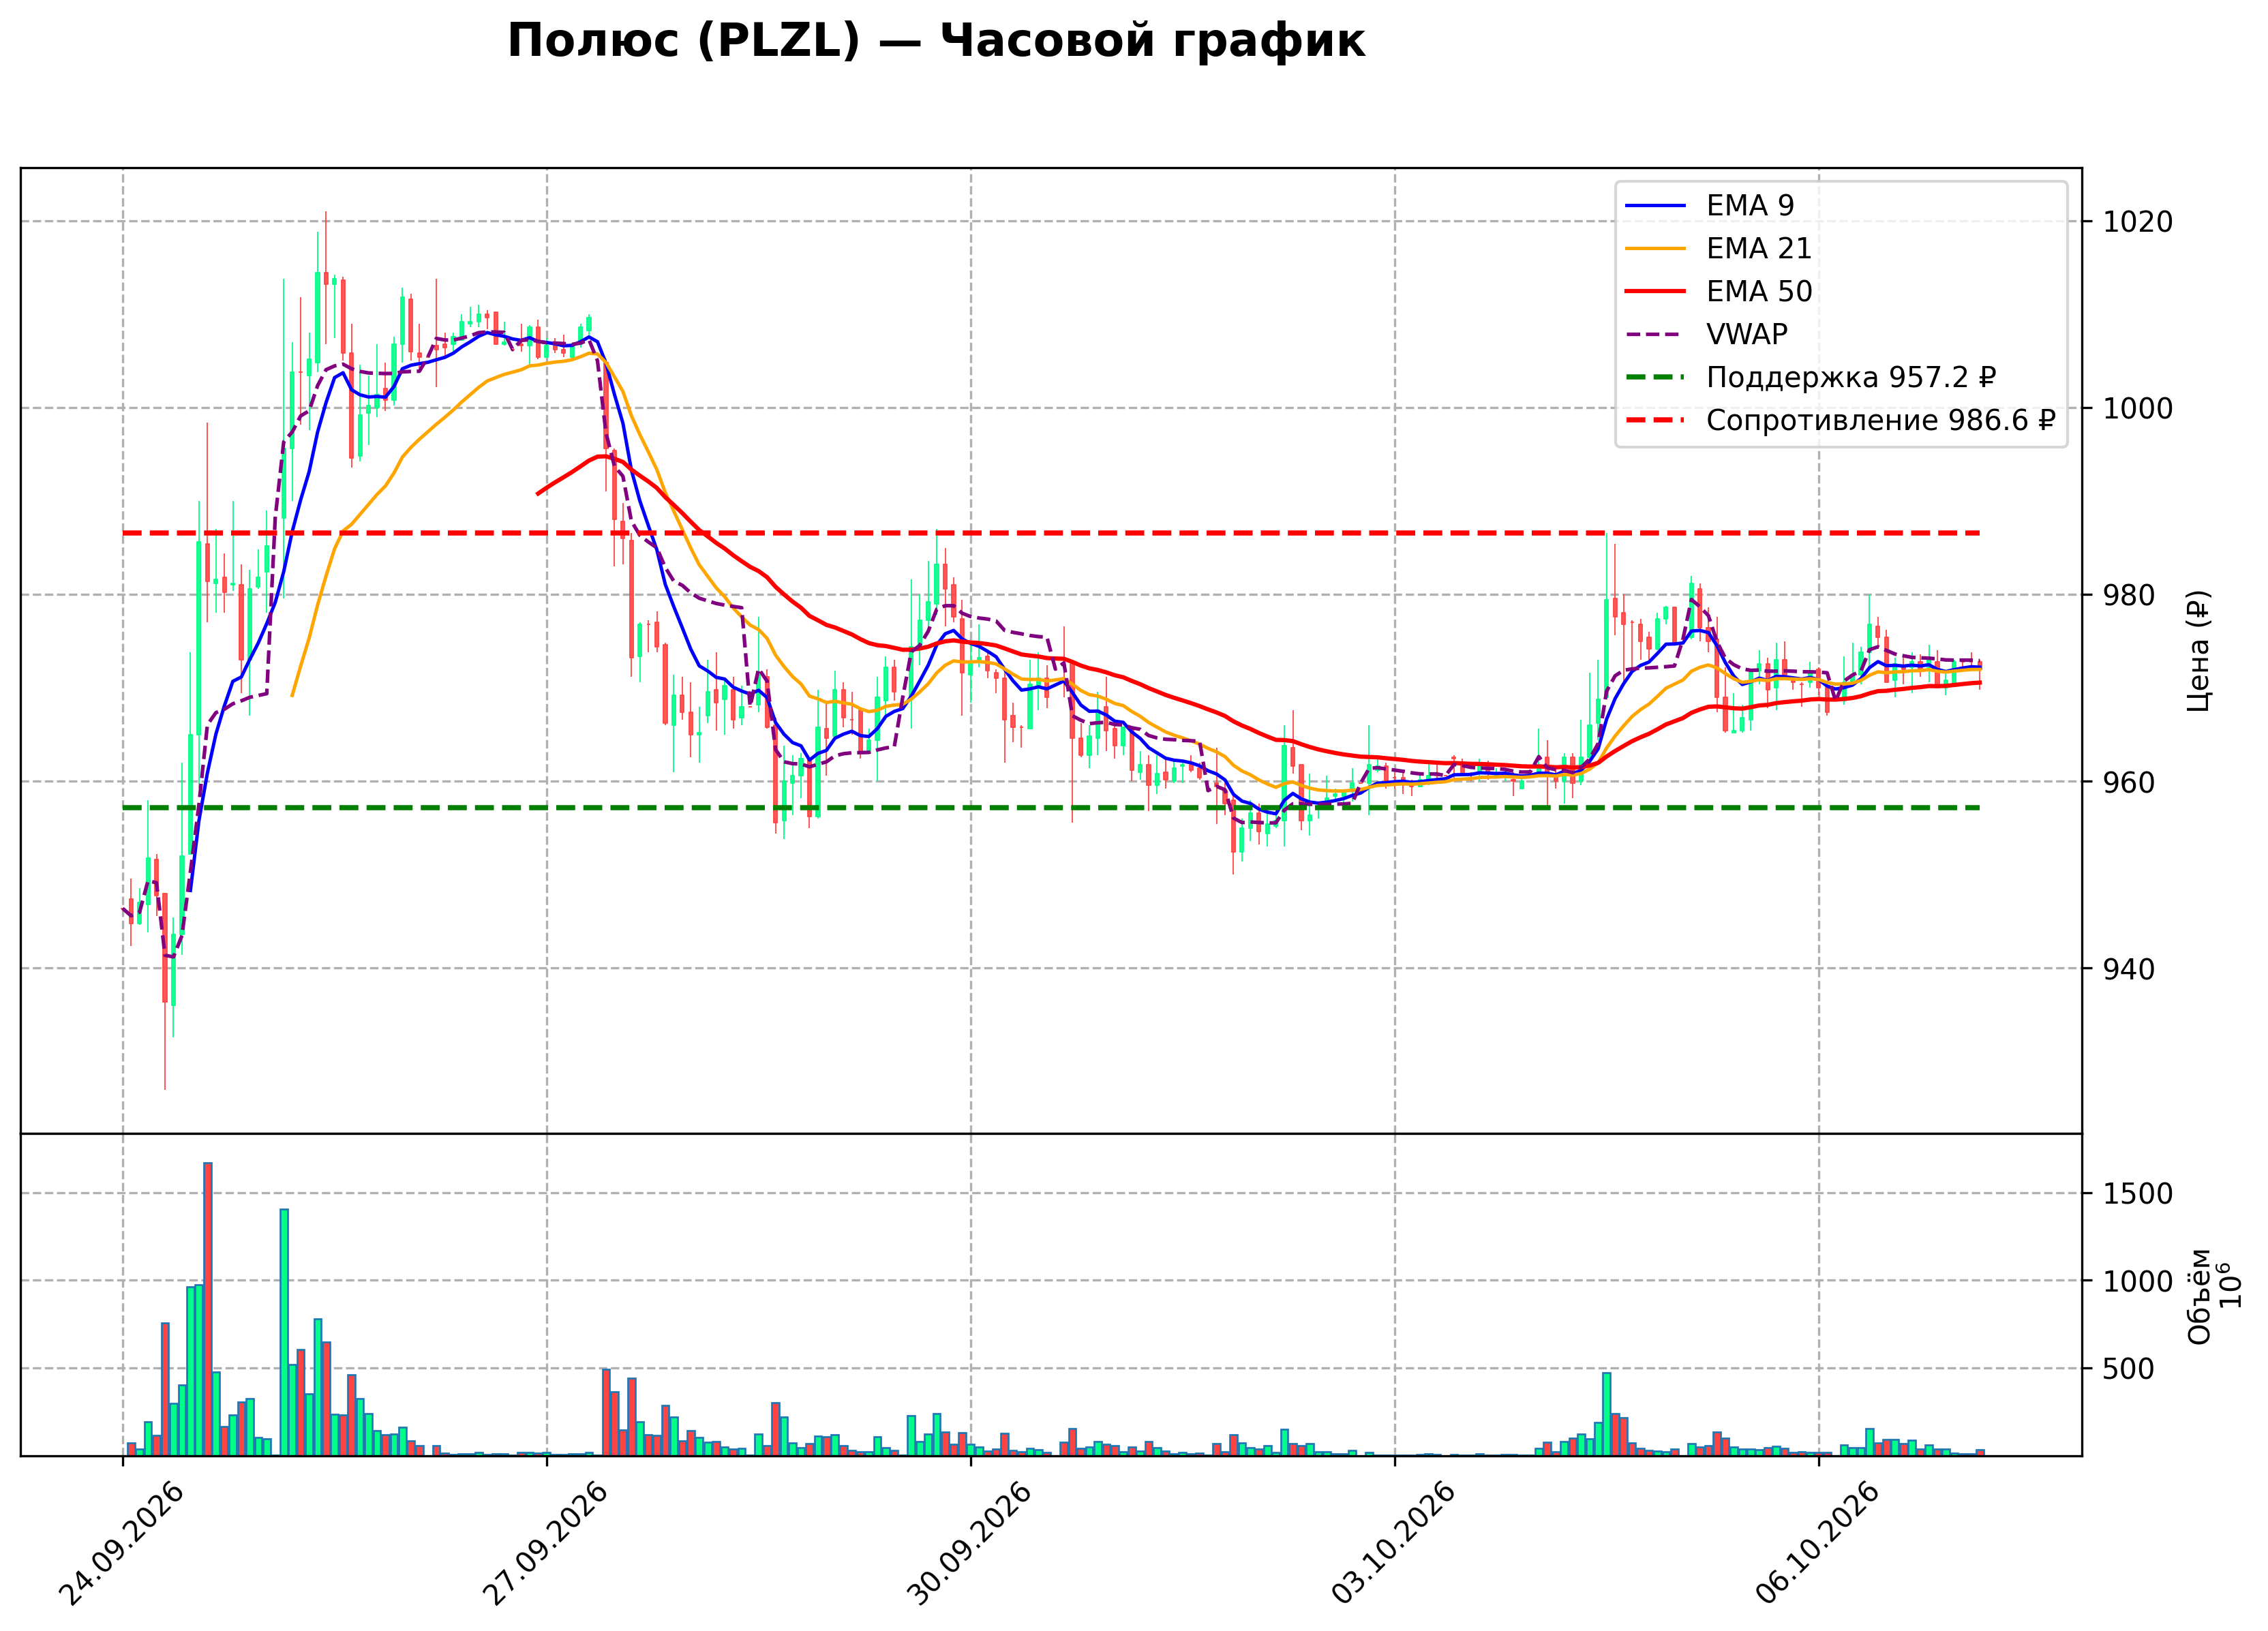Click the red dashed resistance legend sample

[x=1655, y=420]
